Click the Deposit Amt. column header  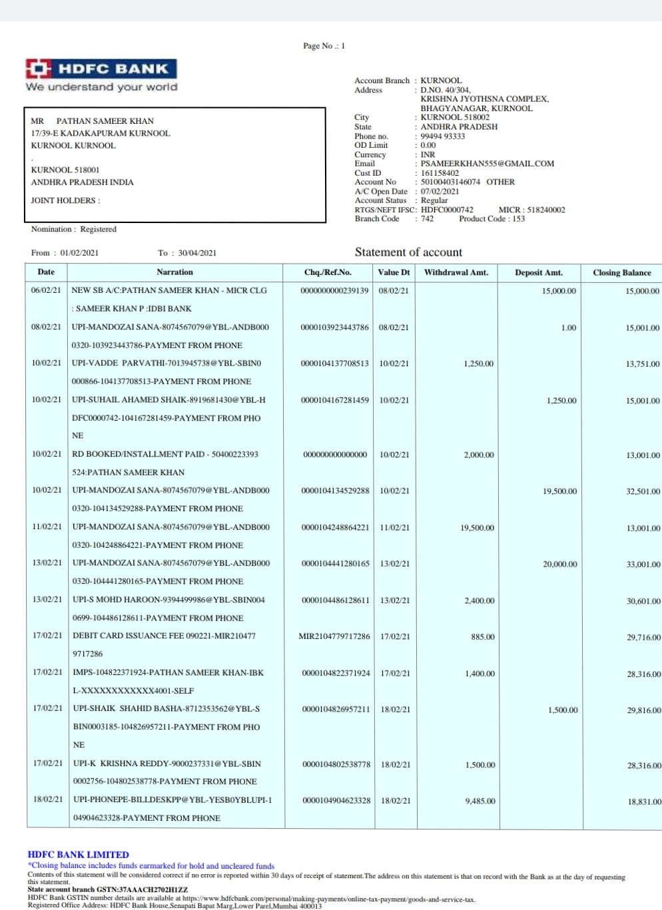coord(539,273)
